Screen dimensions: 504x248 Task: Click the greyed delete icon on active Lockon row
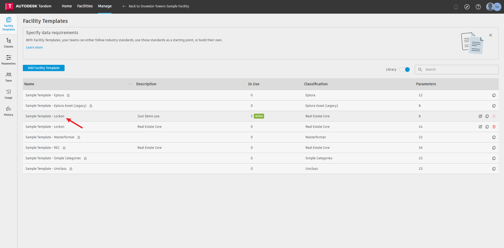pos(494,116)
